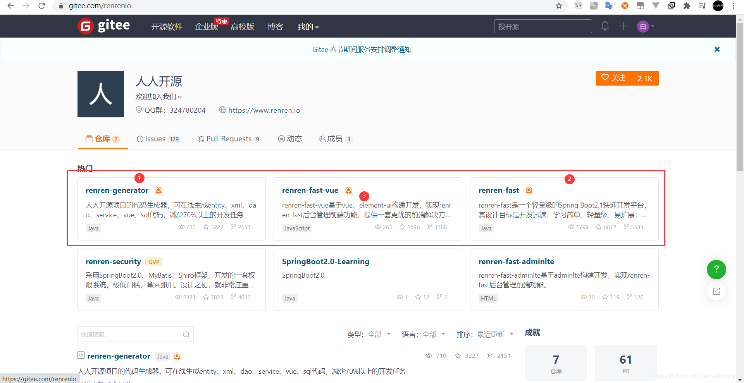Click the watch count 710 in repository list row
Screen dimensions: 744x383
(x=436, y=356)
